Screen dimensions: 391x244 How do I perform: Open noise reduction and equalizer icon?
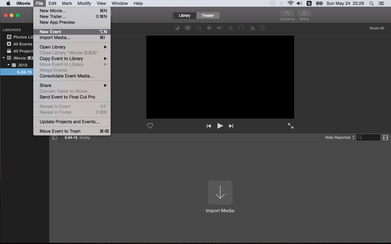point(230,28)
